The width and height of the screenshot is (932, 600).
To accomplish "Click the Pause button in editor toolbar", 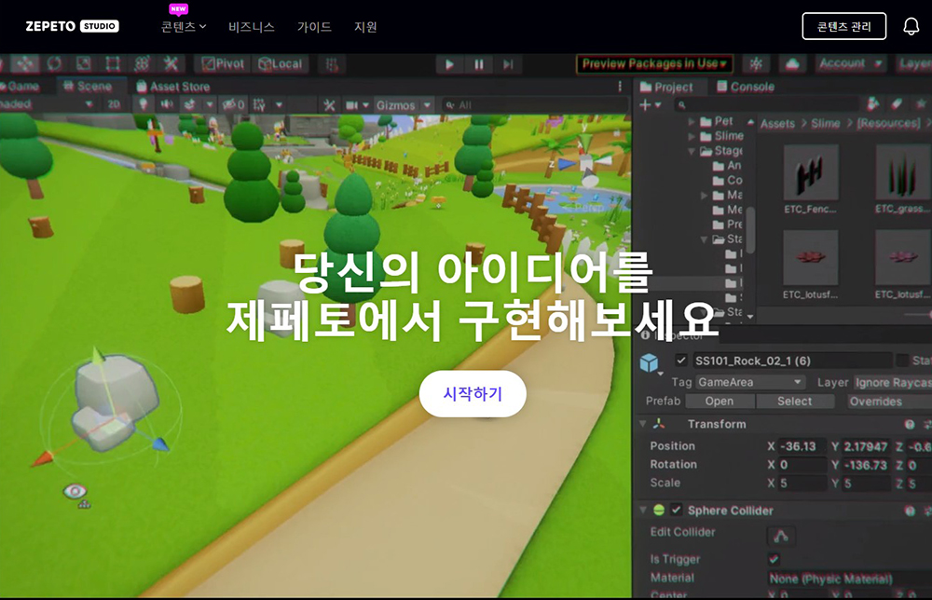I will coord(479,64).
